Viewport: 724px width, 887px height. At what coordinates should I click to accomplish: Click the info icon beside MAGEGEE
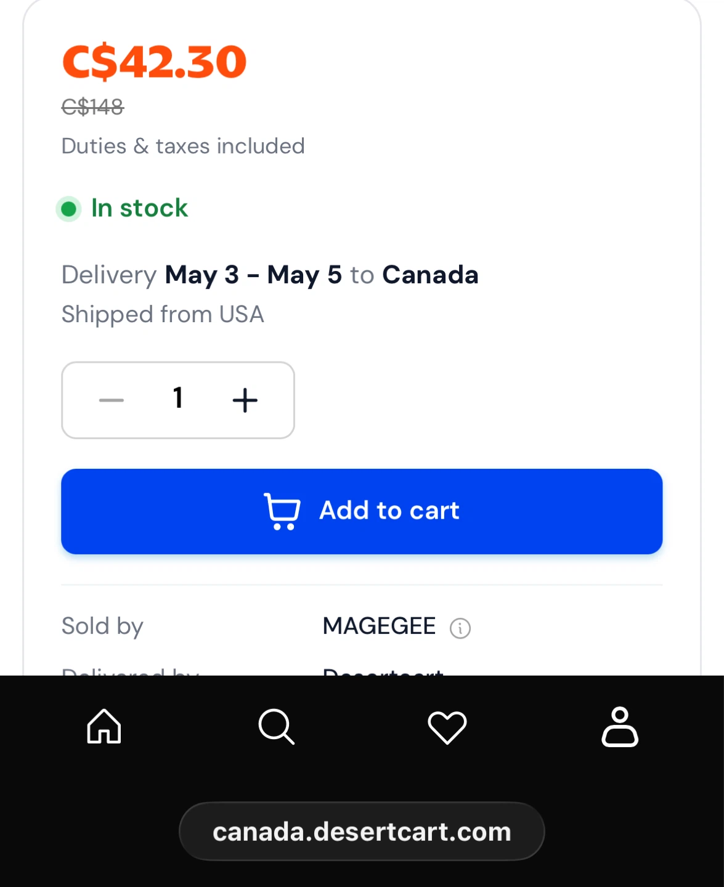pyautogui.click(x=460, y=628)
